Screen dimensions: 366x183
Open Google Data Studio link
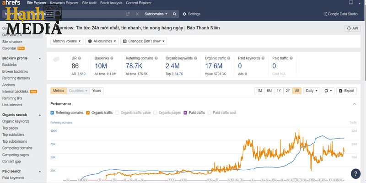click(340, 14)
